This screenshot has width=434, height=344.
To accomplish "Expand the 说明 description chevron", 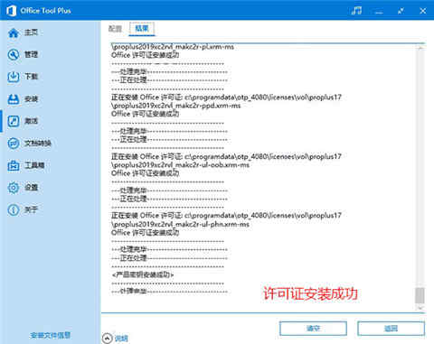I will pyautogui.click(x=107, y=339).
